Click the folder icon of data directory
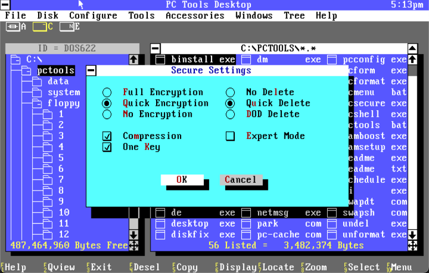 coord(37,81)
